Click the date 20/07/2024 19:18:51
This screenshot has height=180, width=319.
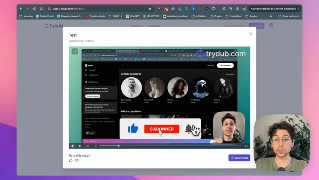tap(81, 41)
